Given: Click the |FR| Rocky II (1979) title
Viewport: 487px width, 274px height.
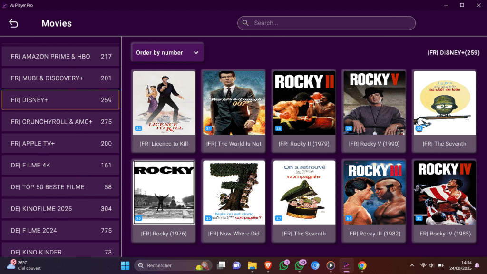Looking at the screenshot, I should coord(304,144).
